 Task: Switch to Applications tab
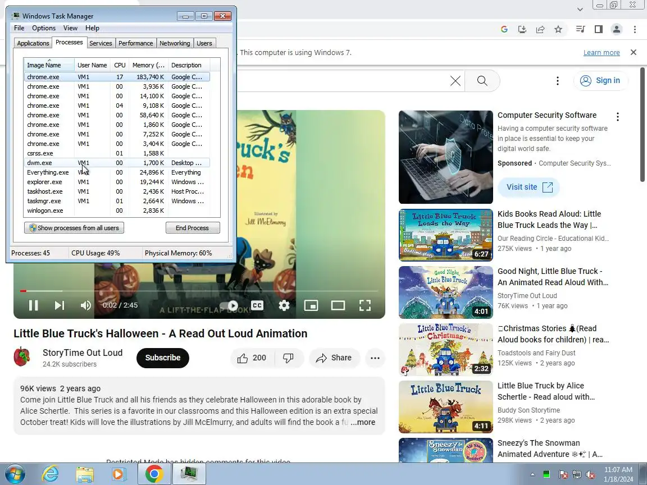(33, 43)
